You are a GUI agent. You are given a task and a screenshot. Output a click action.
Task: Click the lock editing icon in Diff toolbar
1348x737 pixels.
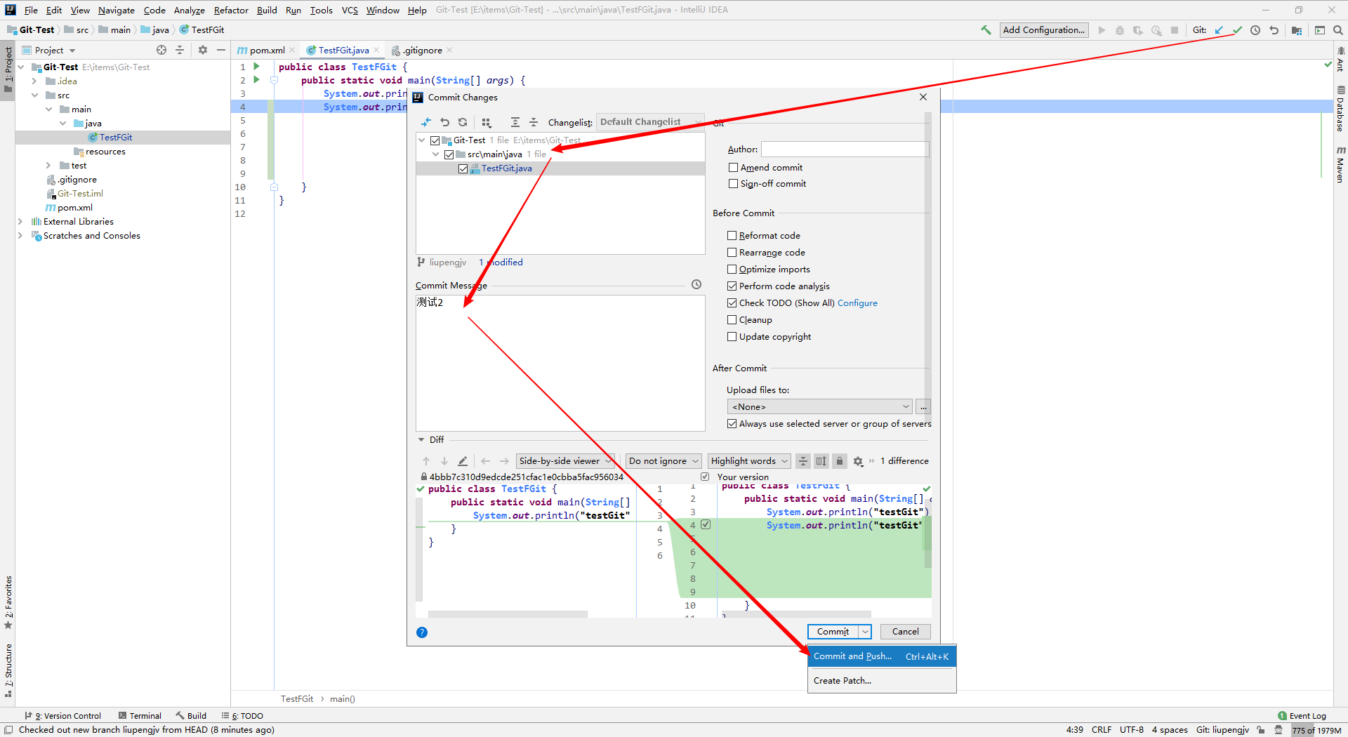839,461
